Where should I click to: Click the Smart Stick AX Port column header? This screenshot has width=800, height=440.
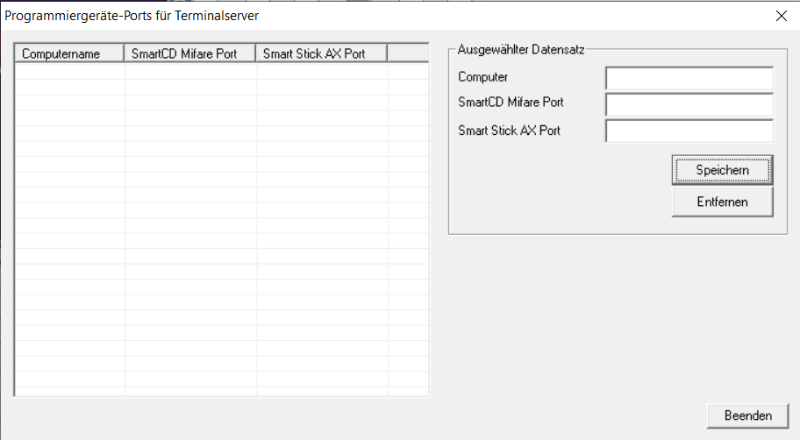pyautogui.click(x=321, y=53)
